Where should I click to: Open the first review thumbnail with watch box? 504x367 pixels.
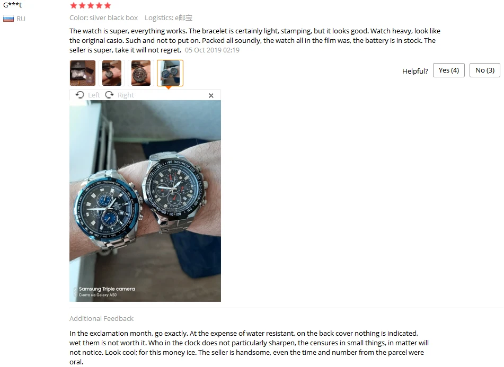click(x=83, y=73)
